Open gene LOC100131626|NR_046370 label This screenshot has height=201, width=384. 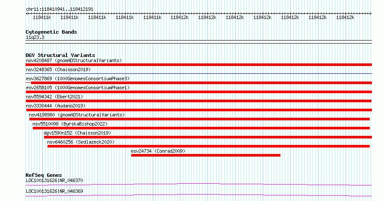[x=54, y=180]
